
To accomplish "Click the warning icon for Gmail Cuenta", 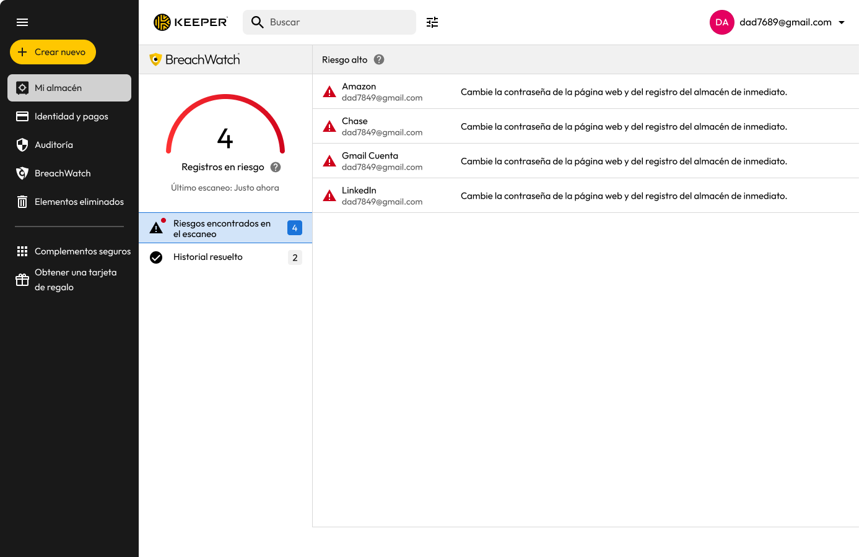I will click(x=329, y=162).
